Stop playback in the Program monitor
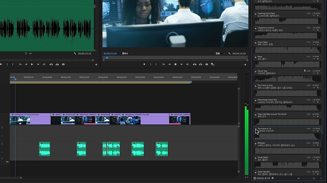 [x=175, y=64]
